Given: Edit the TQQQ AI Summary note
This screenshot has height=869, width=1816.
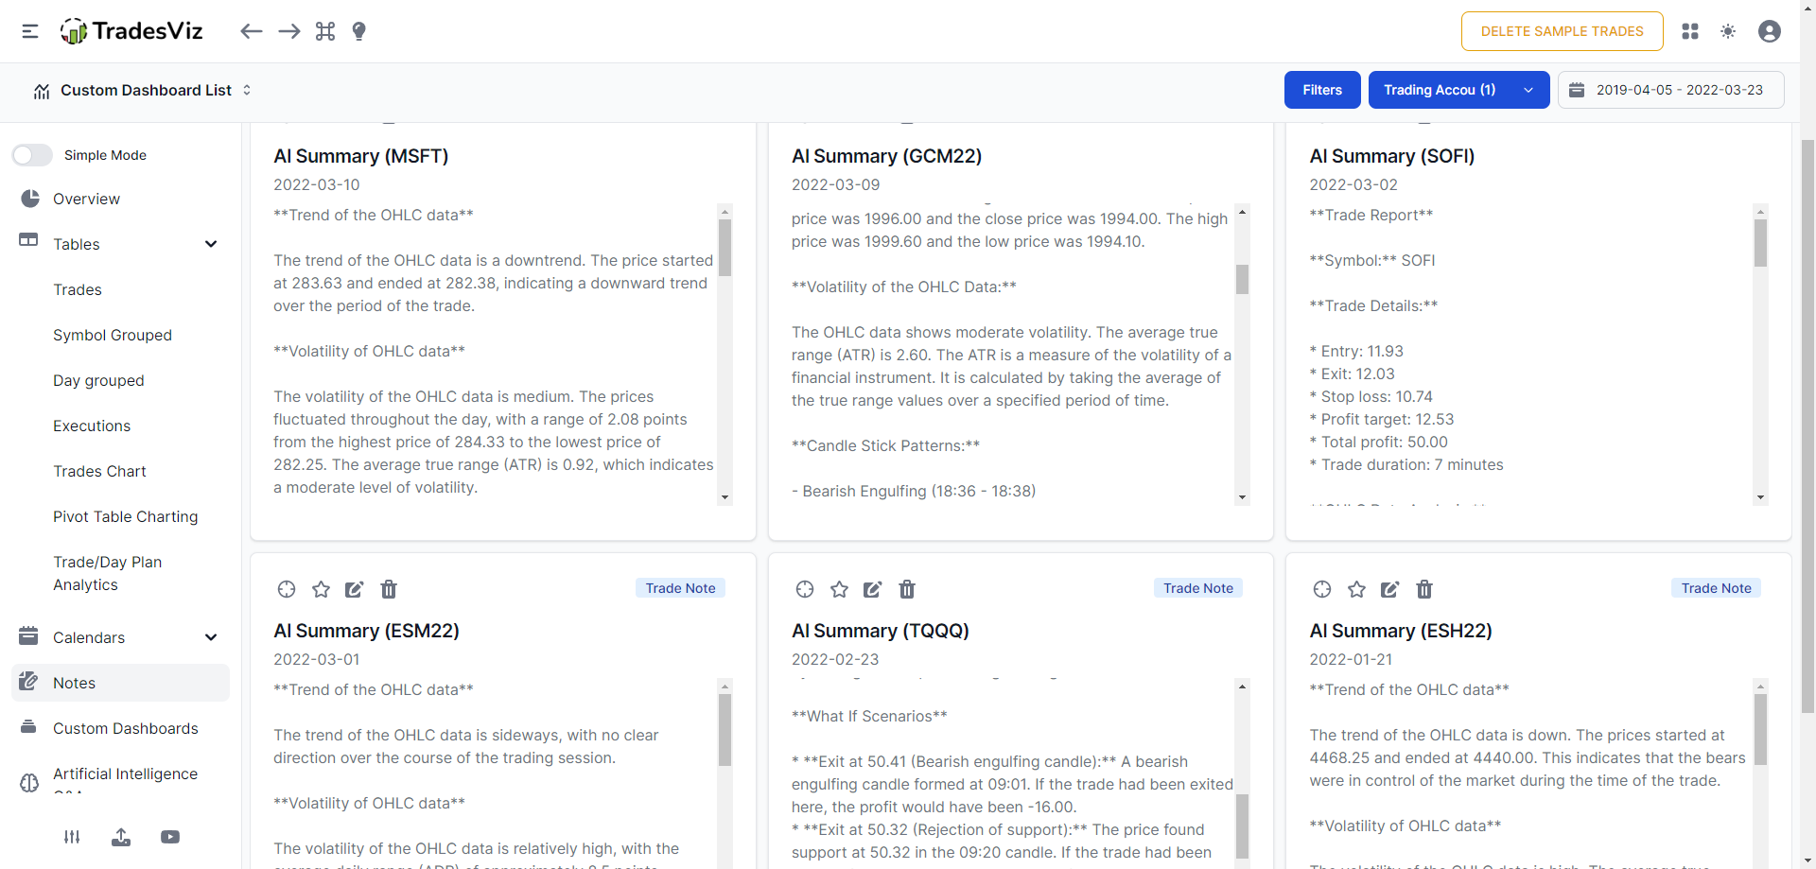Looking at the screenshot, I should click(873, 589).
